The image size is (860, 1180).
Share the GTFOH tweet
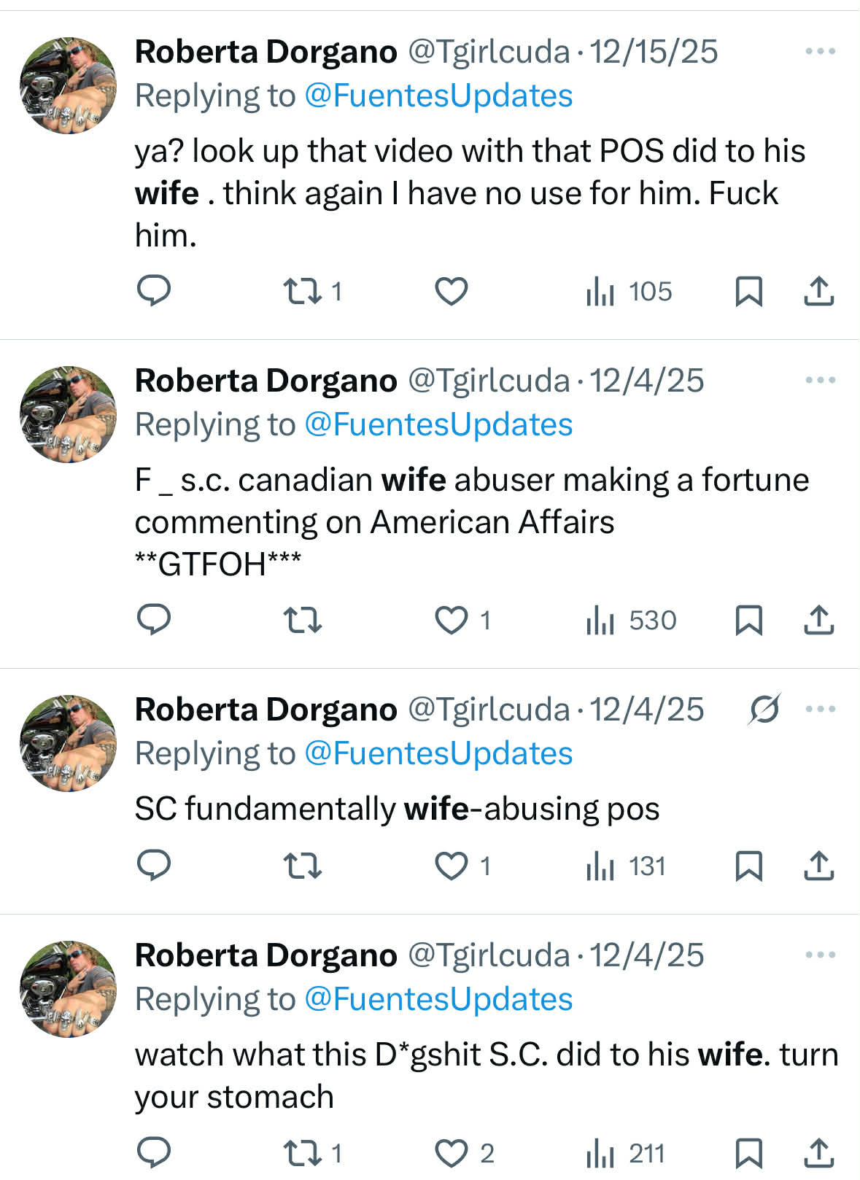pos(818,620)
